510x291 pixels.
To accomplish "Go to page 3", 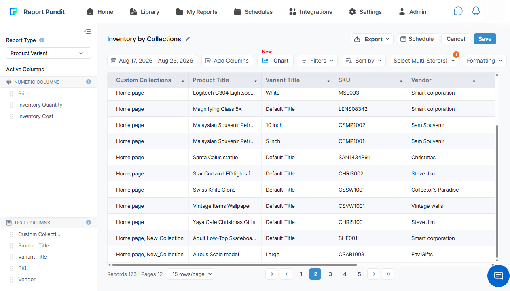I will click(x=330, y=274).
